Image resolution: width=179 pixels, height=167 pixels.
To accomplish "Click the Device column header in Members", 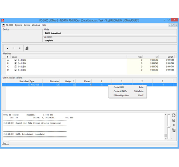I will (x=69, y=57).
